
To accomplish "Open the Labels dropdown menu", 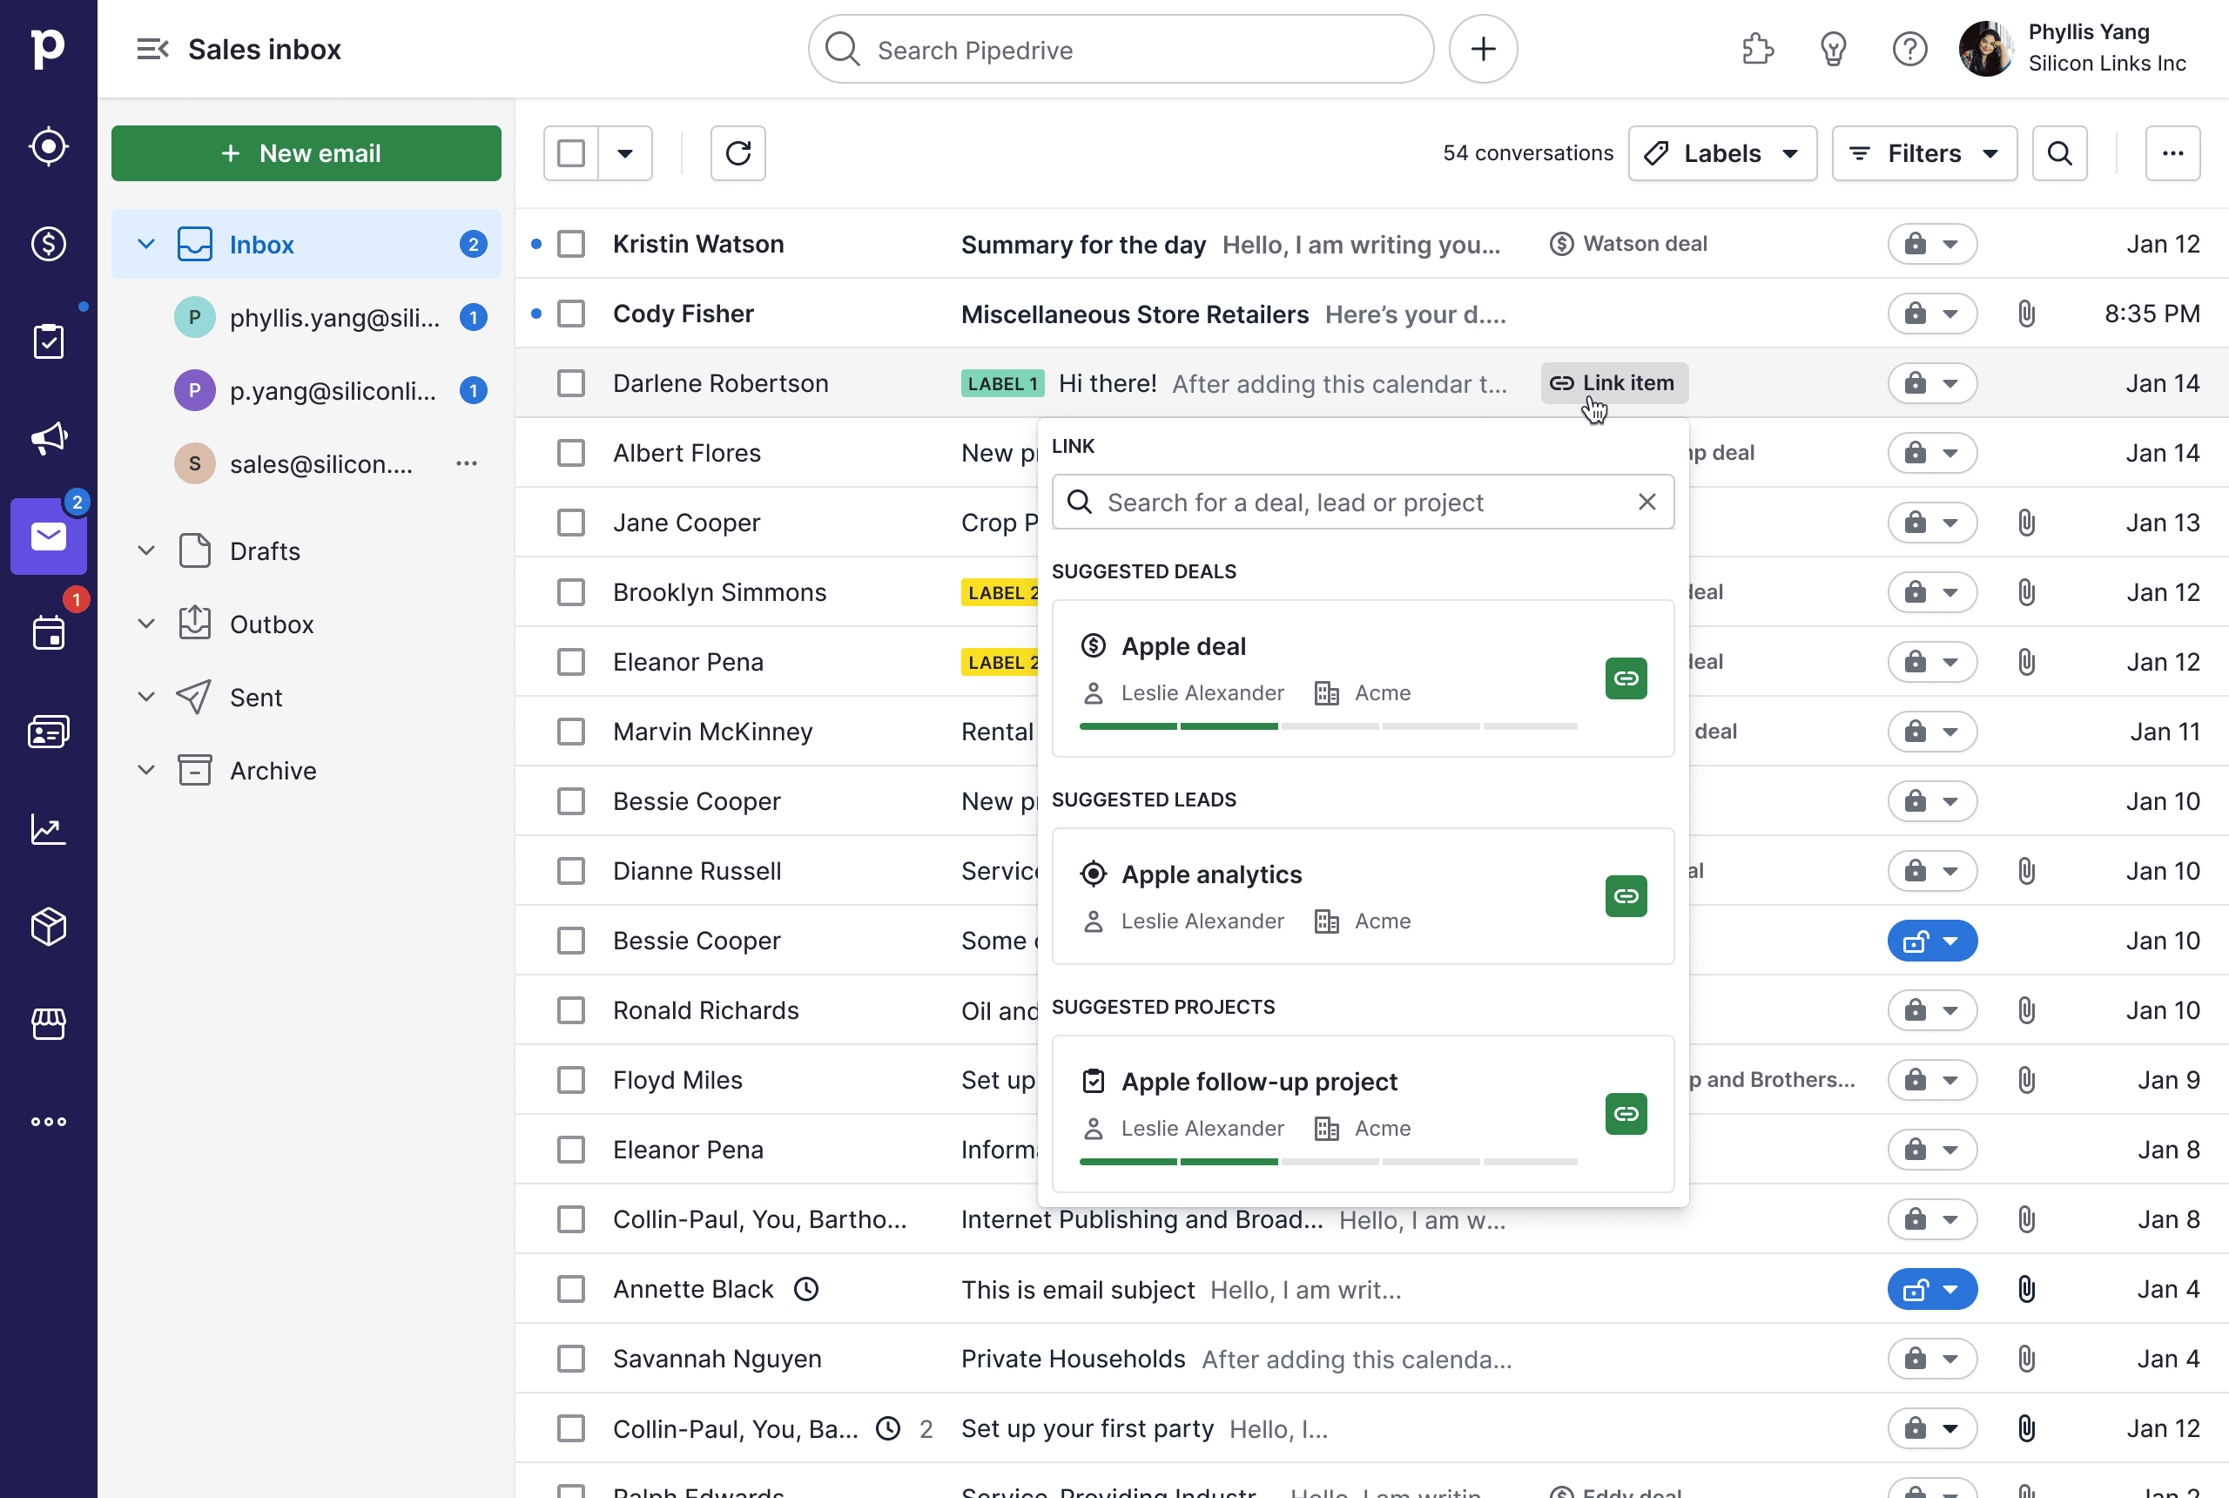I will [1721, 154].
